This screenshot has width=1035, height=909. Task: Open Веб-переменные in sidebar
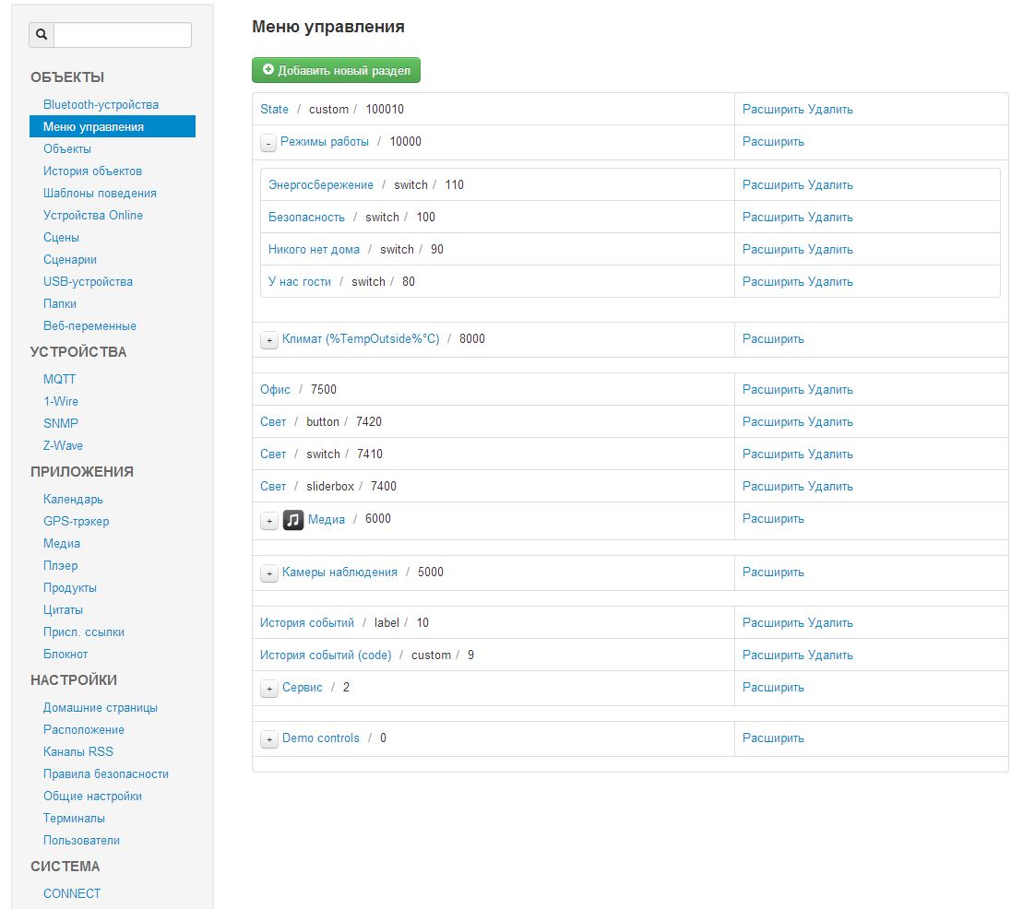(x=89, y=325)
